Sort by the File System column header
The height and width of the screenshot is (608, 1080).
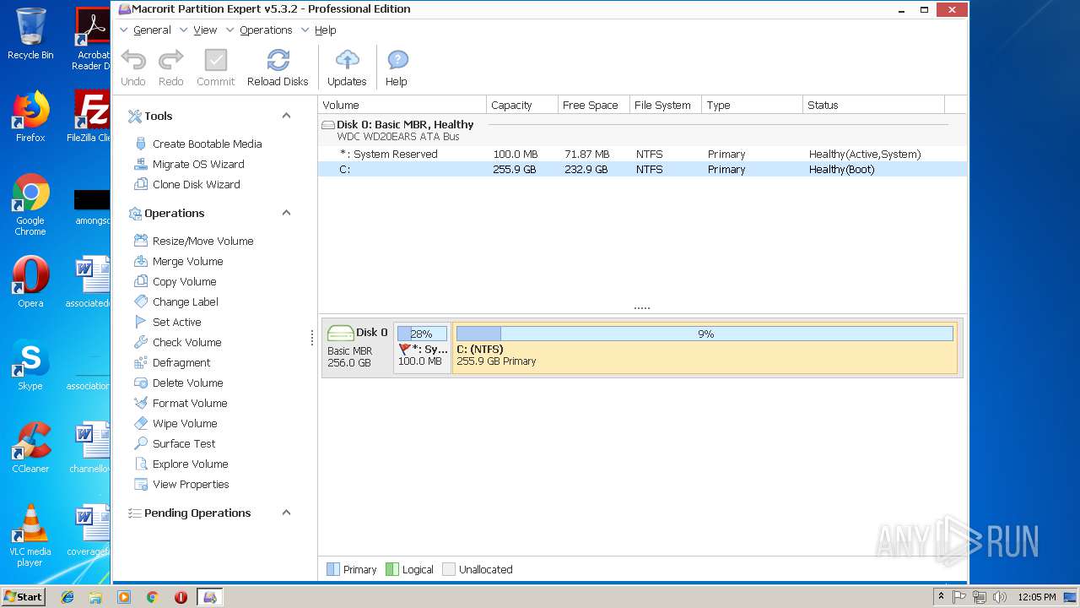point(666,105)
